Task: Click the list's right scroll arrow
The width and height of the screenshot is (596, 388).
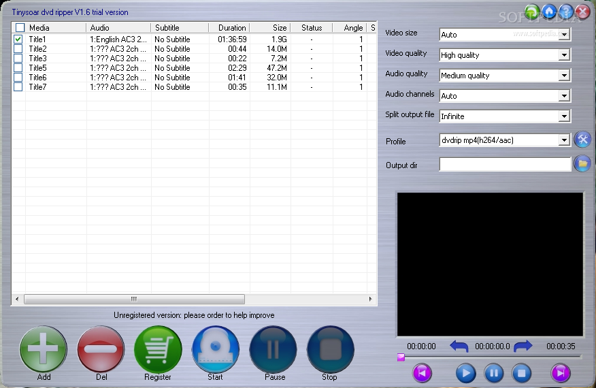Action: click(x=371, y=299)
